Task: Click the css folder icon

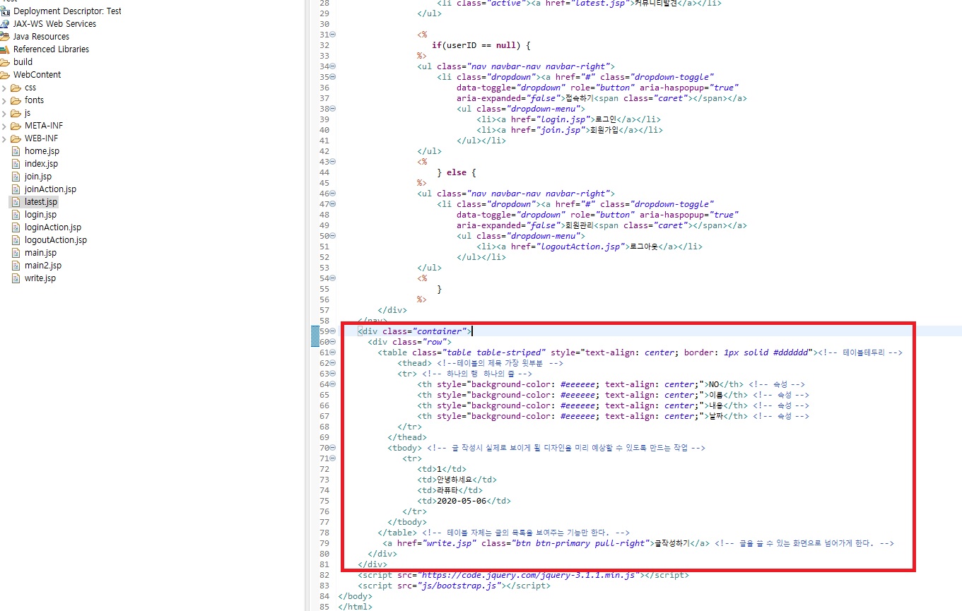Action: [16, 88]
